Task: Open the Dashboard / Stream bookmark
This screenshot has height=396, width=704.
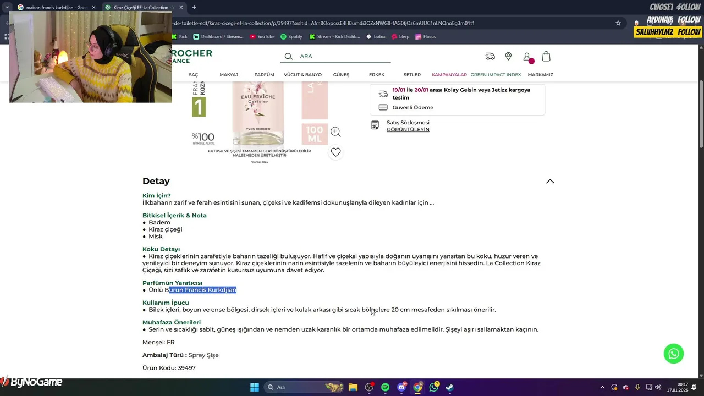Action: pos(218,36)
